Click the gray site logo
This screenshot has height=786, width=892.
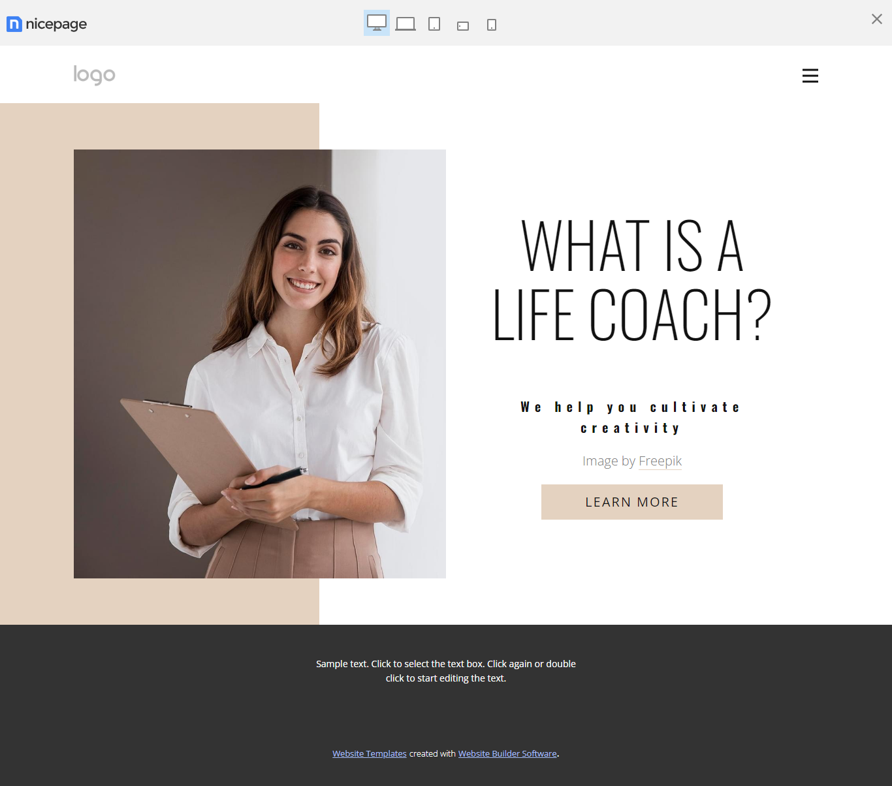pyautogui.click(x=94, y=75)
